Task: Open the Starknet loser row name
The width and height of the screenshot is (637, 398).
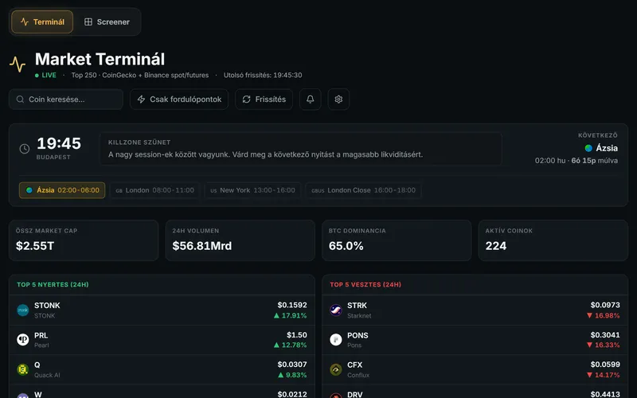Action: point(359,315)
